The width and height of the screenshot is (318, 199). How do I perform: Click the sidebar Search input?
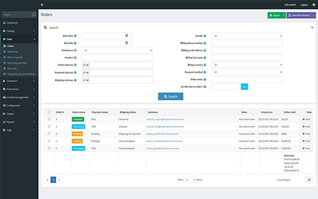tap(16, 14)
